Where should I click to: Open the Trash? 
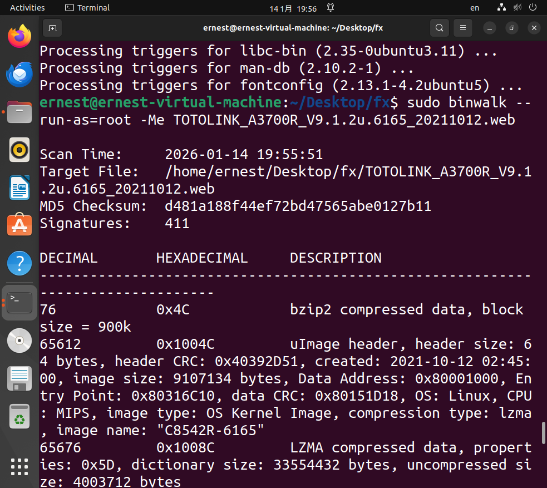click(19, 416)
